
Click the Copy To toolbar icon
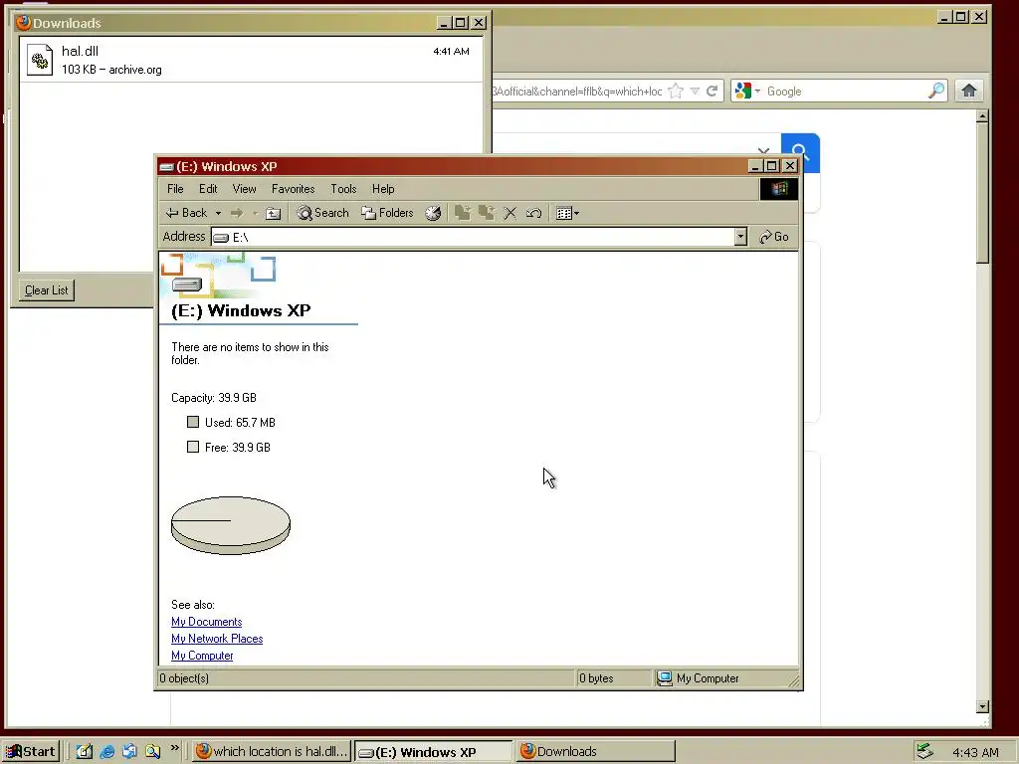486,213
